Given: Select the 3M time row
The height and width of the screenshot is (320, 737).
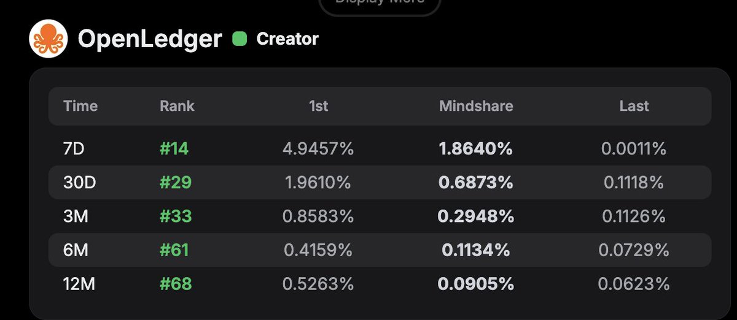Looking at the screenshot, I should pos(76,216).
